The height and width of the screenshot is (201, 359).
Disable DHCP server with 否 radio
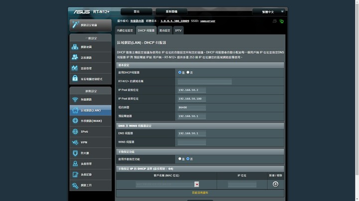click(188, 72)
